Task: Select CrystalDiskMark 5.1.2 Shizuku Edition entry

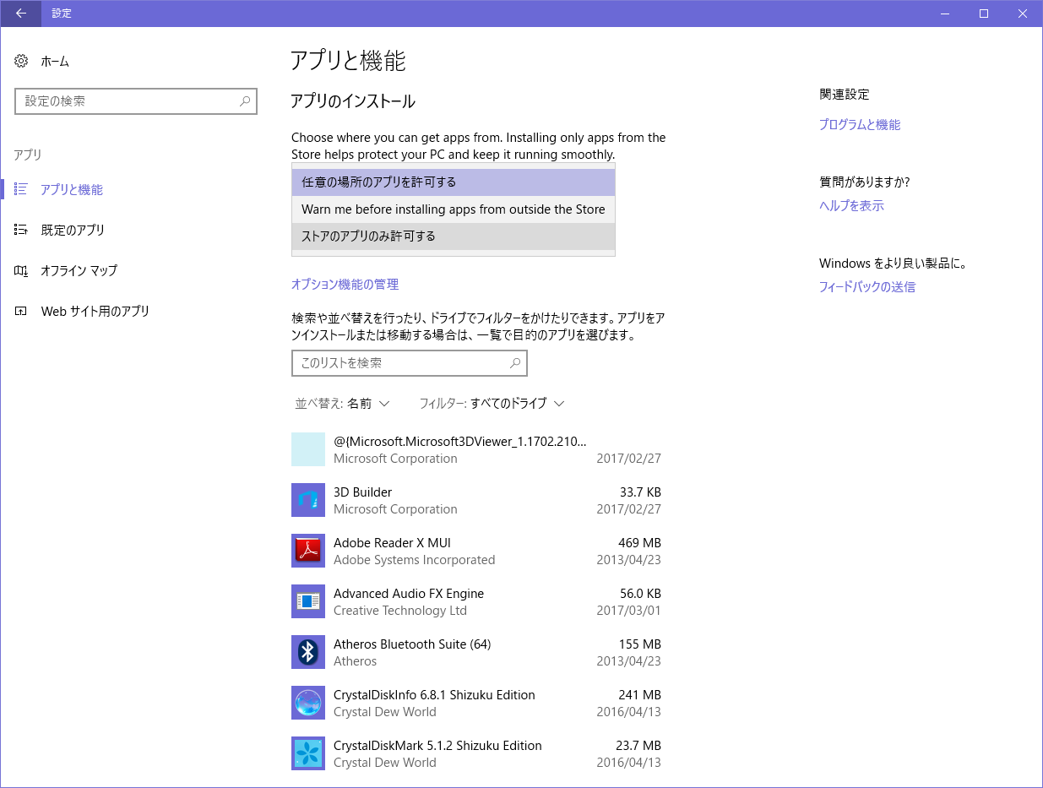Action: (476, 753)
